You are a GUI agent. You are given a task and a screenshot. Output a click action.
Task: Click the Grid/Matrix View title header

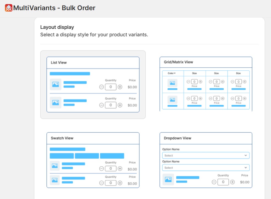[179, 62]
